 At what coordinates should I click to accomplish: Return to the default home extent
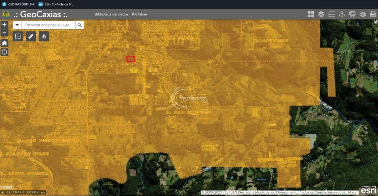(x=4, y=43)
